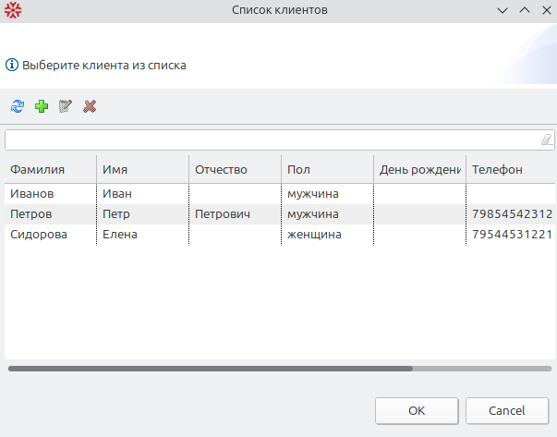Click the red snowflake application icon
The height and width of the screenshot is (437, 557).
[13, 10]
